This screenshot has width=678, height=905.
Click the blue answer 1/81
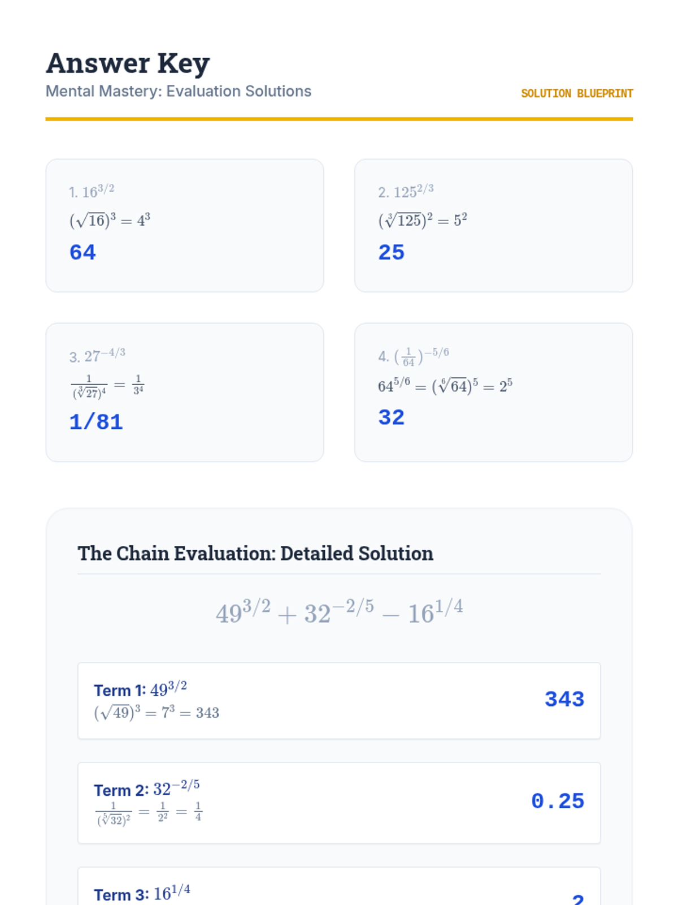96,422
